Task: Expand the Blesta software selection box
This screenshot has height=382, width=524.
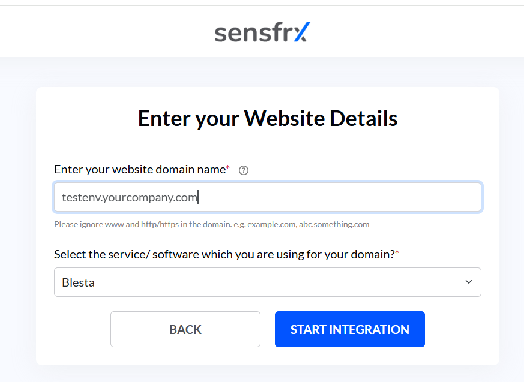Action: (x=267, y=282)
